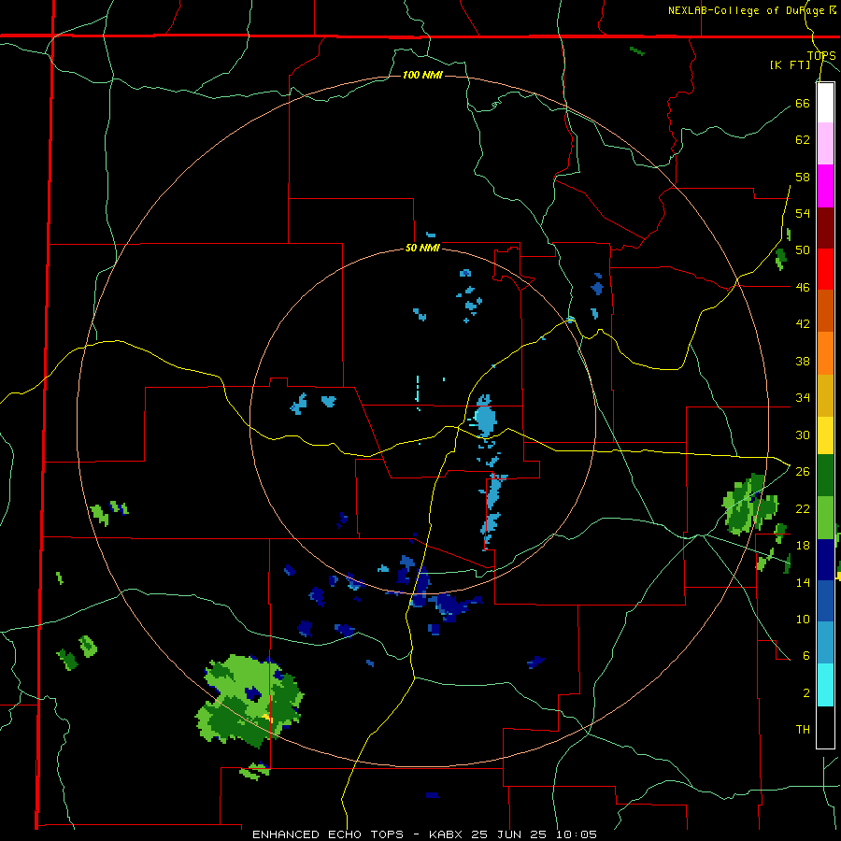Click the black TH legend swatch

[825, 727]
